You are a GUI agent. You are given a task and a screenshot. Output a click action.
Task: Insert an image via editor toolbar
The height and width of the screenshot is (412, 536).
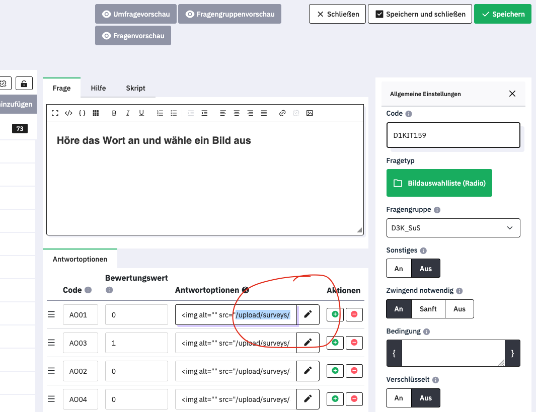[x=310, y=113]
